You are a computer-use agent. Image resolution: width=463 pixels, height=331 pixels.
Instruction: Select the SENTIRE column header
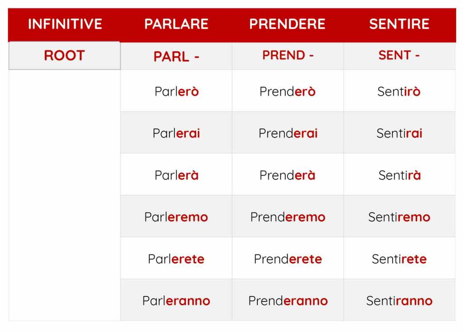pos(399,24)
